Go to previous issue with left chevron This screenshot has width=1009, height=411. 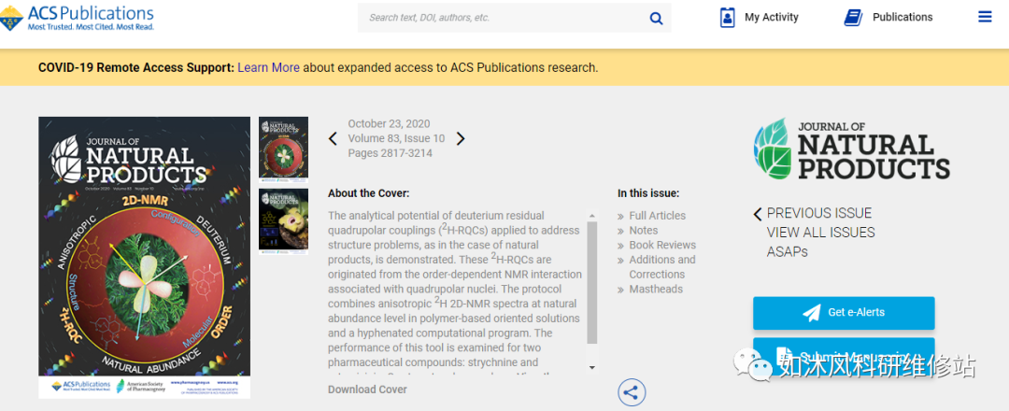[x=333, y=138]
